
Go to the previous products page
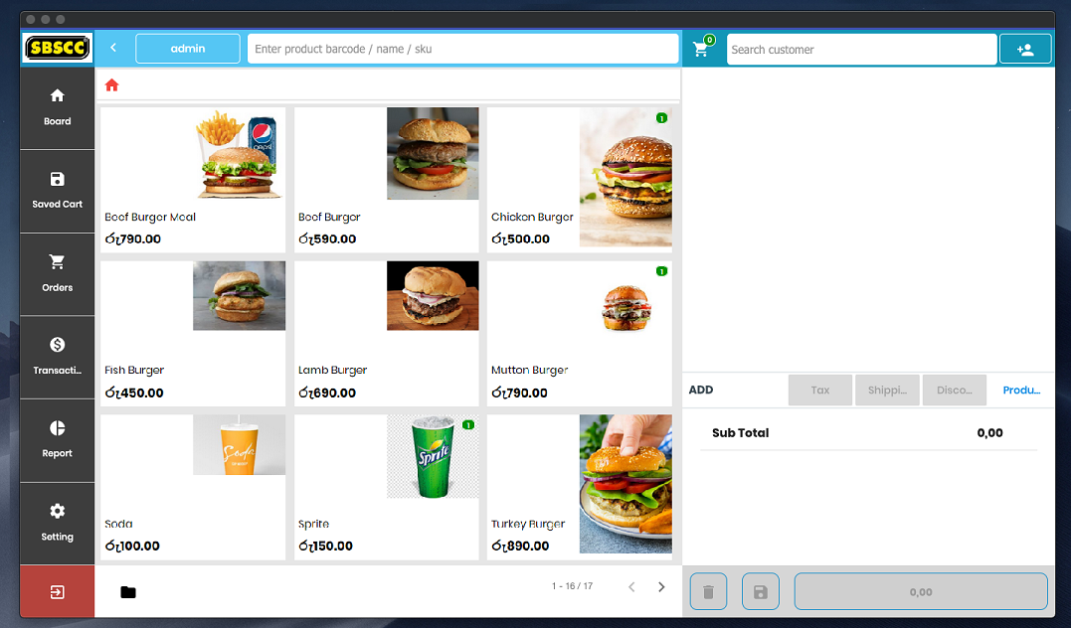click(x=631, y=587)
